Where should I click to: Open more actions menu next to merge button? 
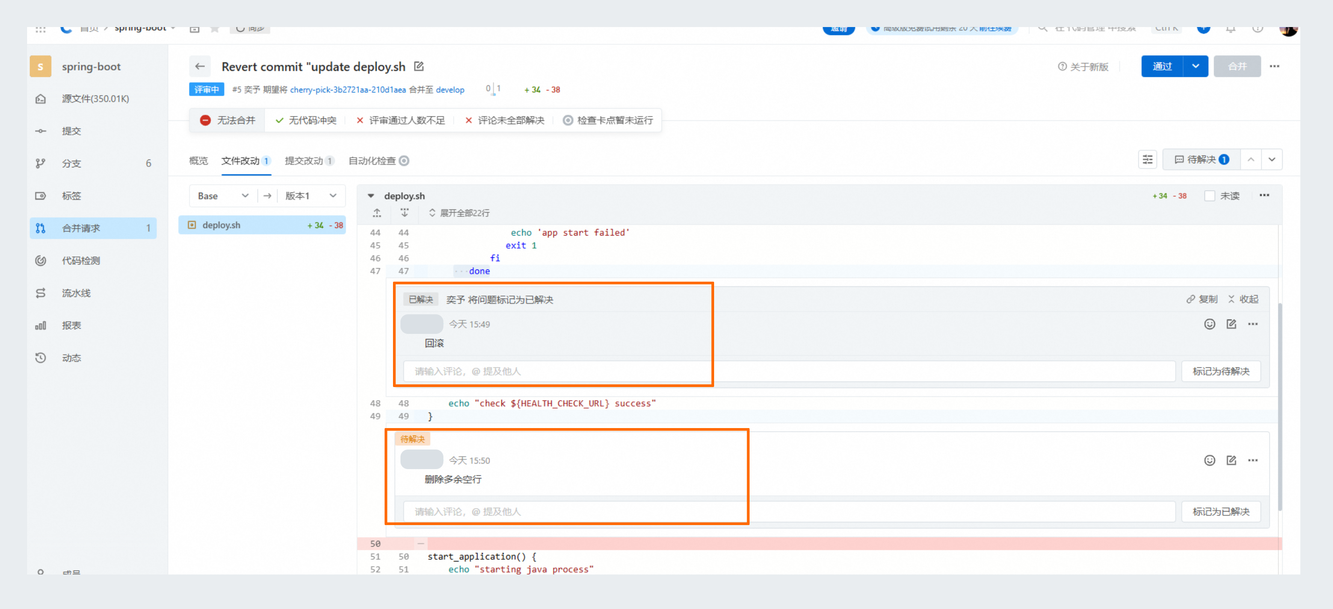1275,66
